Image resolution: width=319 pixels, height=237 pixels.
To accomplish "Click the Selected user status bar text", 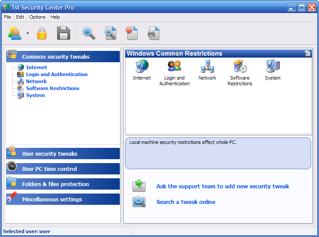I will tap(27, 231).
